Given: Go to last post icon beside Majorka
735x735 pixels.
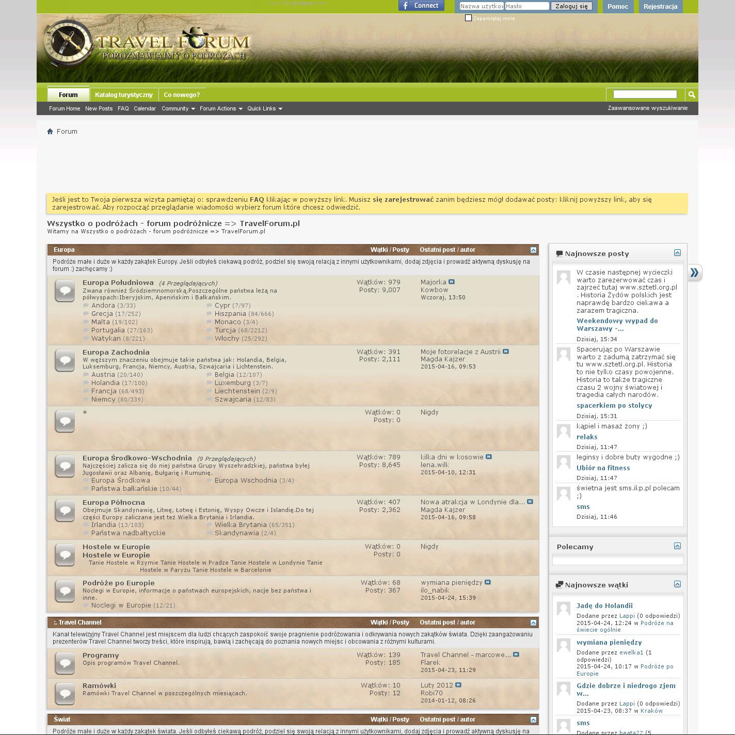Looking at the screenshot, I should 452,282.
